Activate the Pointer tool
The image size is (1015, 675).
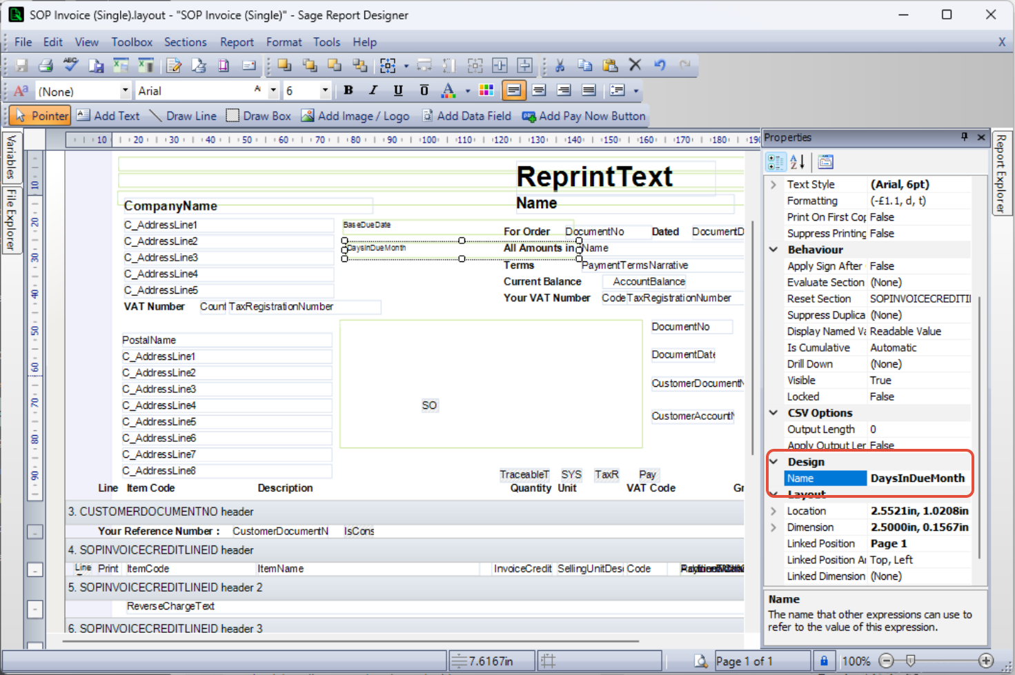[41, 116]
